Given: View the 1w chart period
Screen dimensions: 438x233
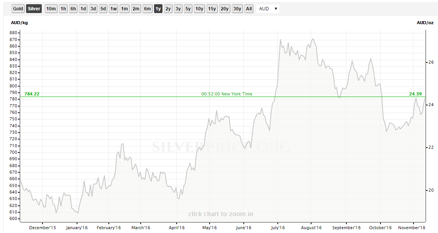Looking at the screenshot, I should 113,9.
